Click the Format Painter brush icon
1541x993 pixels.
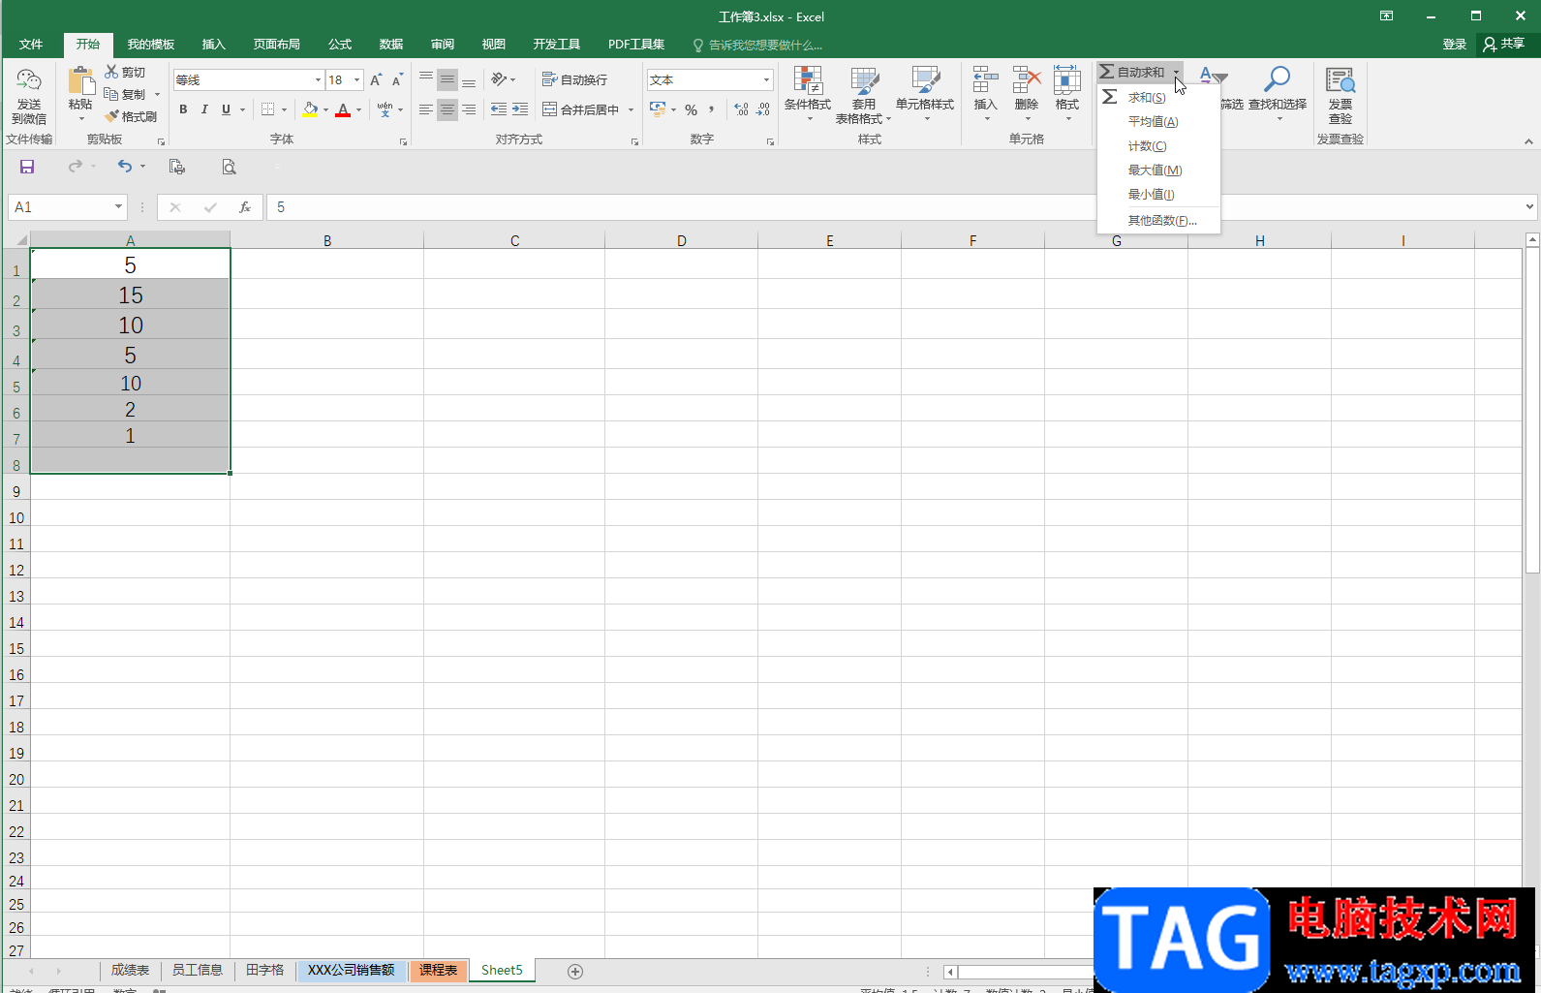111,116
